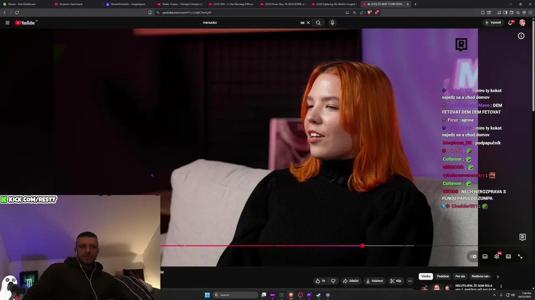The image size is (535, 300).
Task: Translate page icon in address bar
Action: (x=354, y=12)
